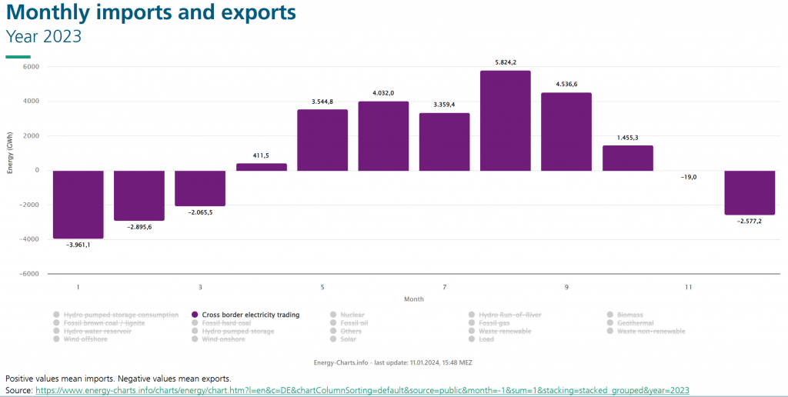Click the 3.359,4 data label
Screen dimensions: 788x397
coord(444,105)
